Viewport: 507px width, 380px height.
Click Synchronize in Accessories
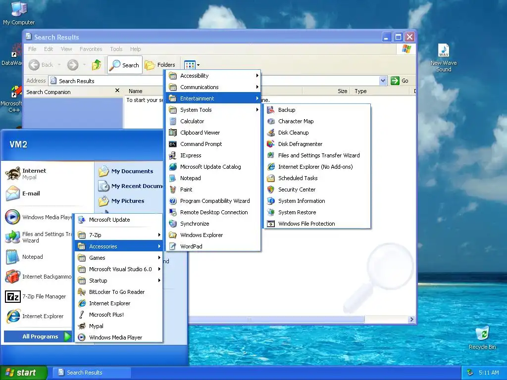213,224
